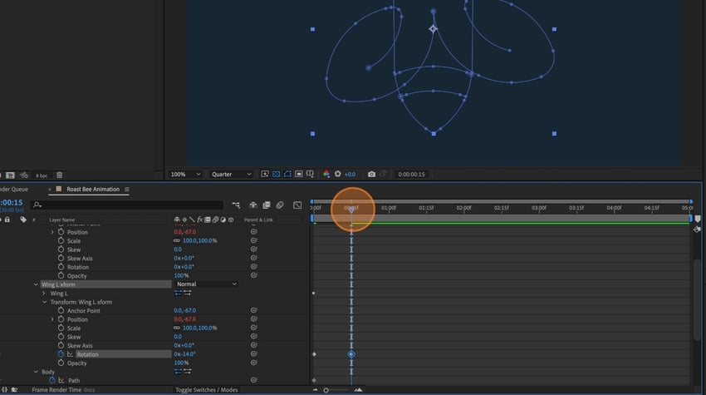Image resolution: width=706 pixels, height=395 pixels.
Task: Open the composition flowchart (composition mini-flowchart icon)
Action: (236, 205)
